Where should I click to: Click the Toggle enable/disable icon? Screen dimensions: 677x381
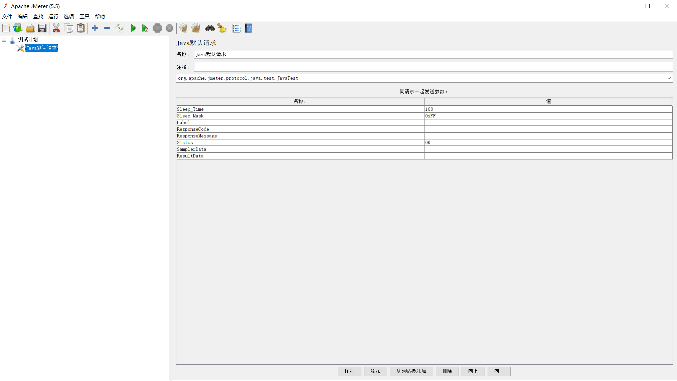point(119,28)
